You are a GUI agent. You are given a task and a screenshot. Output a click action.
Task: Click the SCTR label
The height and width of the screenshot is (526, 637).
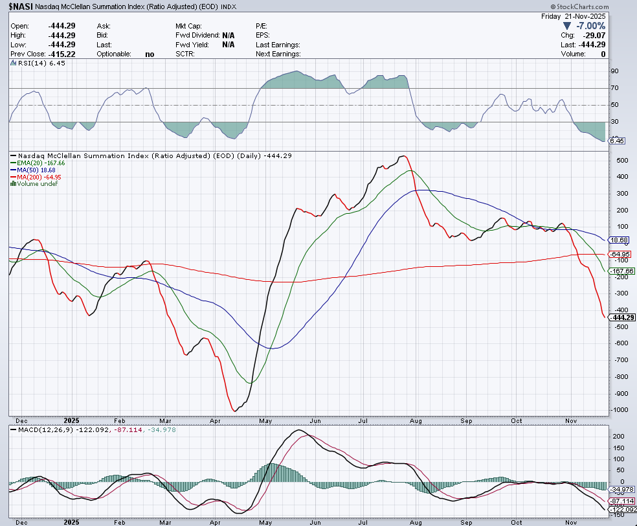[185, 54]
